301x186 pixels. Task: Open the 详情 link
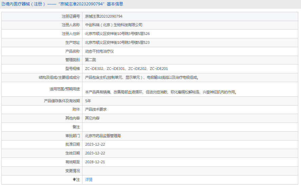pyautogui.click(x=89, y=180)
